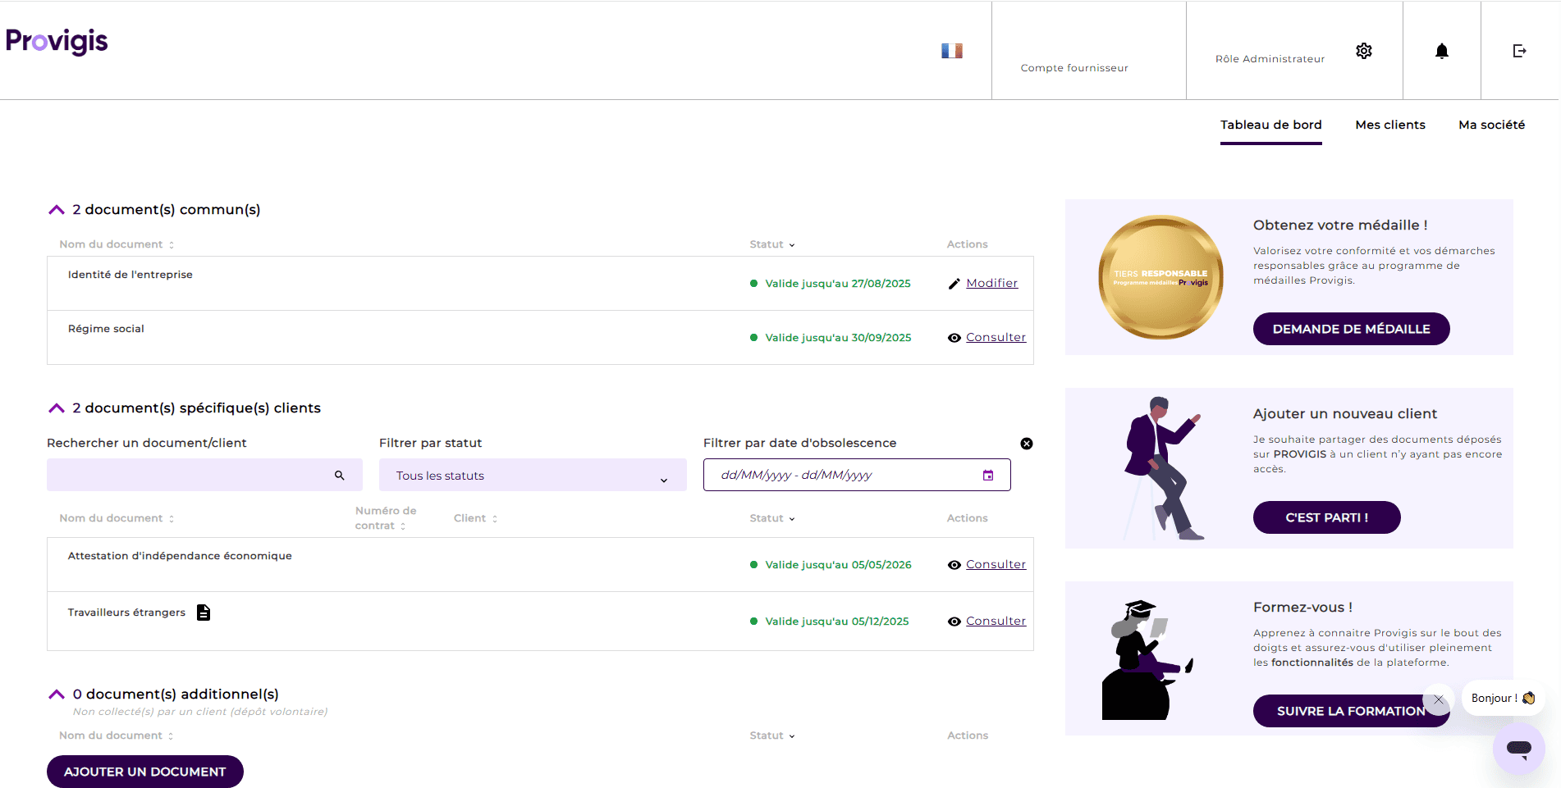Focus the document/client search field
1561x788 pixels.
(x=204, y=475)
